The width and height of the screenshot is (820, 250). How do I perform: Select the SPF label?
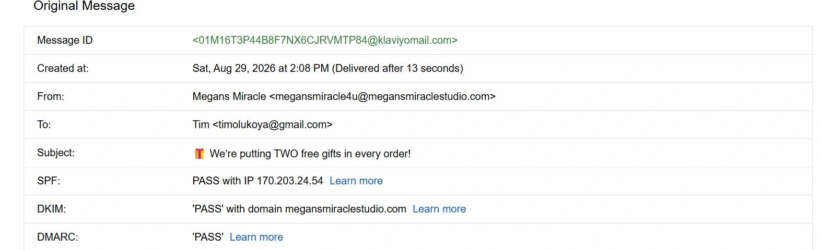(49, 181)
